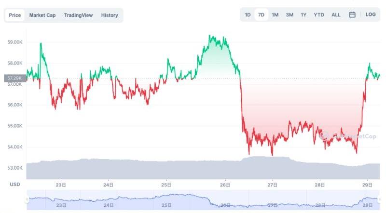Click the 59.00K label on the price axis
386x213 pixels.
click(15, 42)
